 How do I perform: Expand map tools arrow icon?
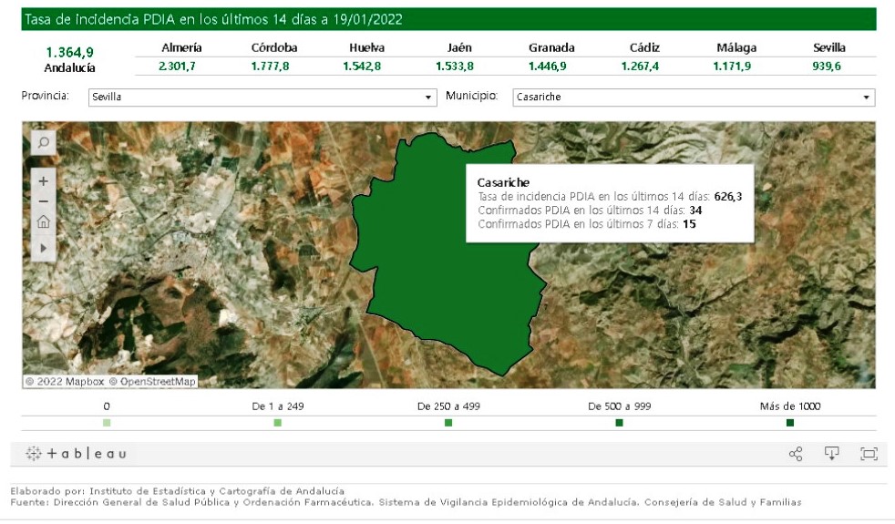43,247
